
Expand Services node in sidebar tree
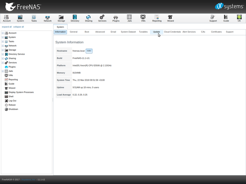point(3,63)
